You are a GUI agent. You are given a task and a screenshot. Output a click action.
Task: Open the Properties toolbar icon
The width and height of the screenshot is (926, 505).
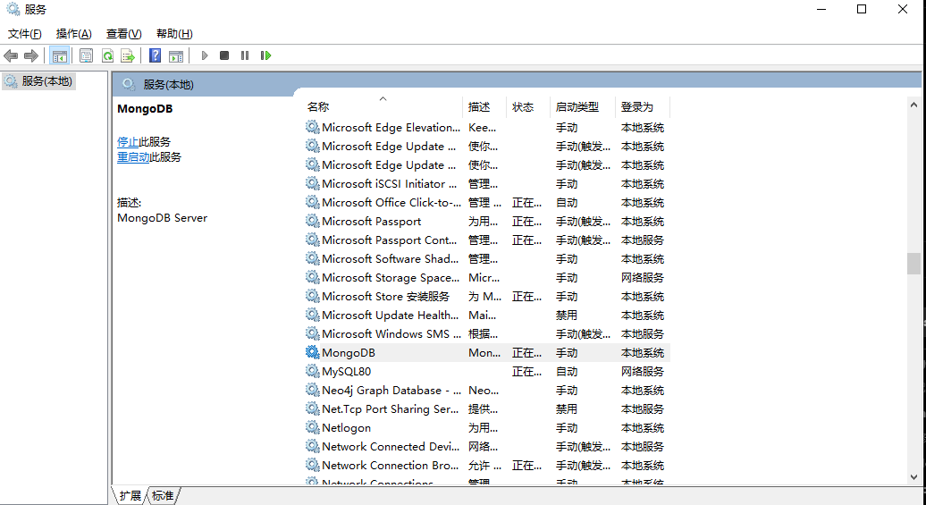click(x=86, y=55)
